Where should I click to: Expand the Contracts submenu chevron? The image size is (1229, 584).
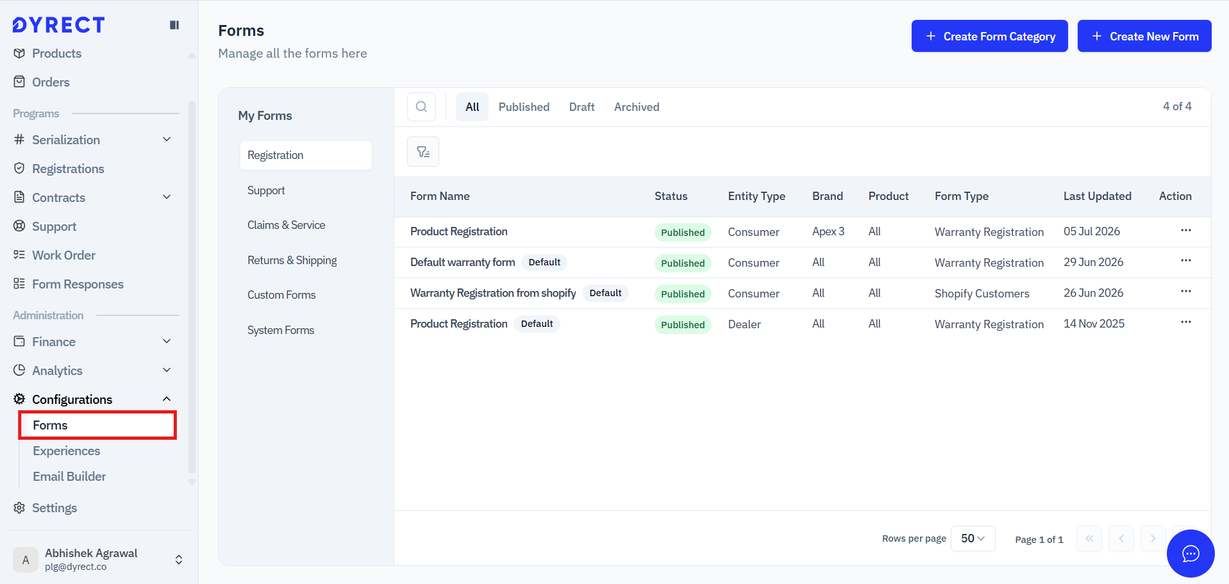point(167,197)
